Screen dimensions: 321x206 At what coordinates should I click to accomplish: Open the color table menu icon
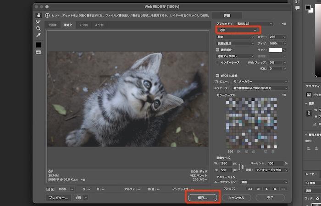[284, 95]
